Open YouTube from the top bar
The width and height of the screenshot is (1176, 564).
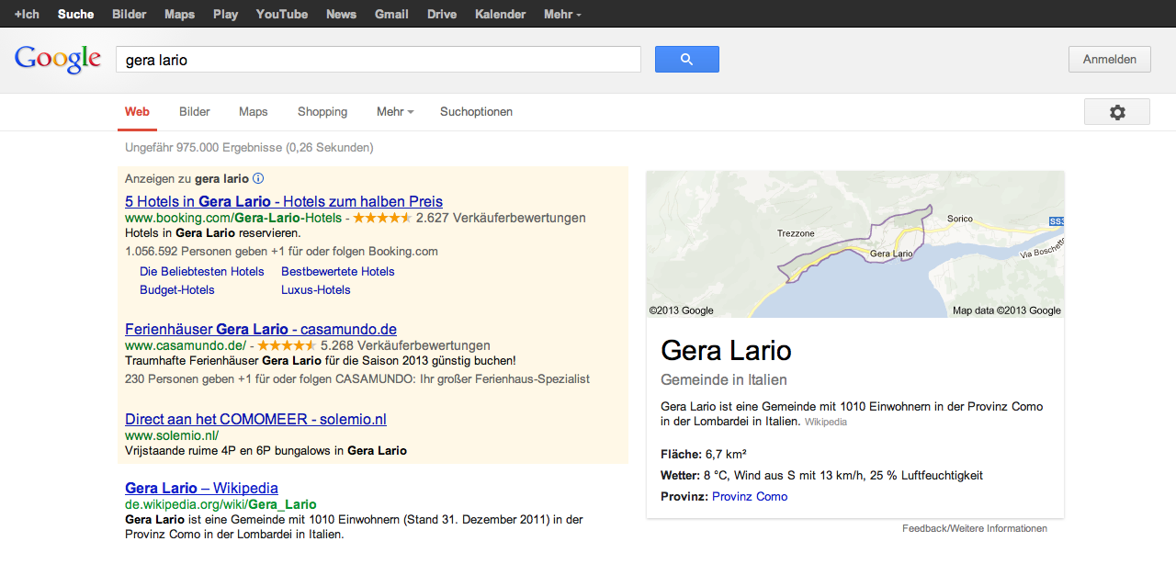[281, 14]
